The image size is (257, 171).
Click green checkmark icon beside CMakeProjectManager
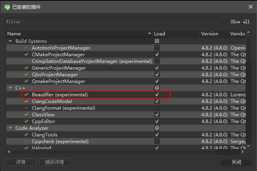(x=26, y=55)
